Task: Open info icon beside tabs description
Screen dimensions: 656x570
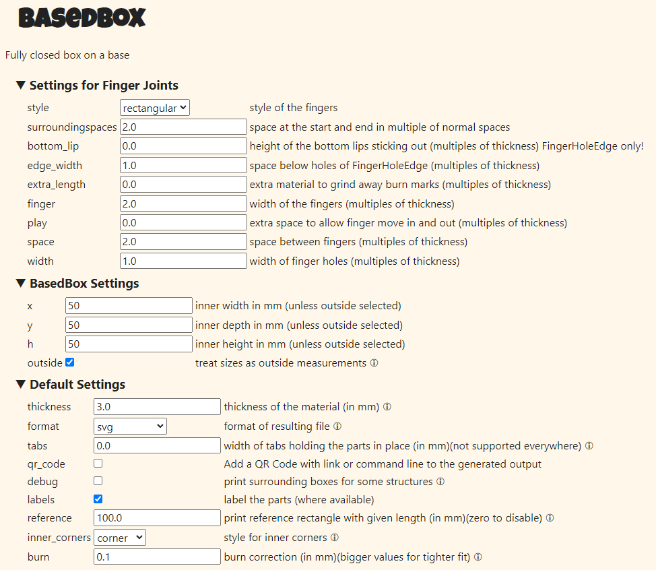Action: point(589,446)
